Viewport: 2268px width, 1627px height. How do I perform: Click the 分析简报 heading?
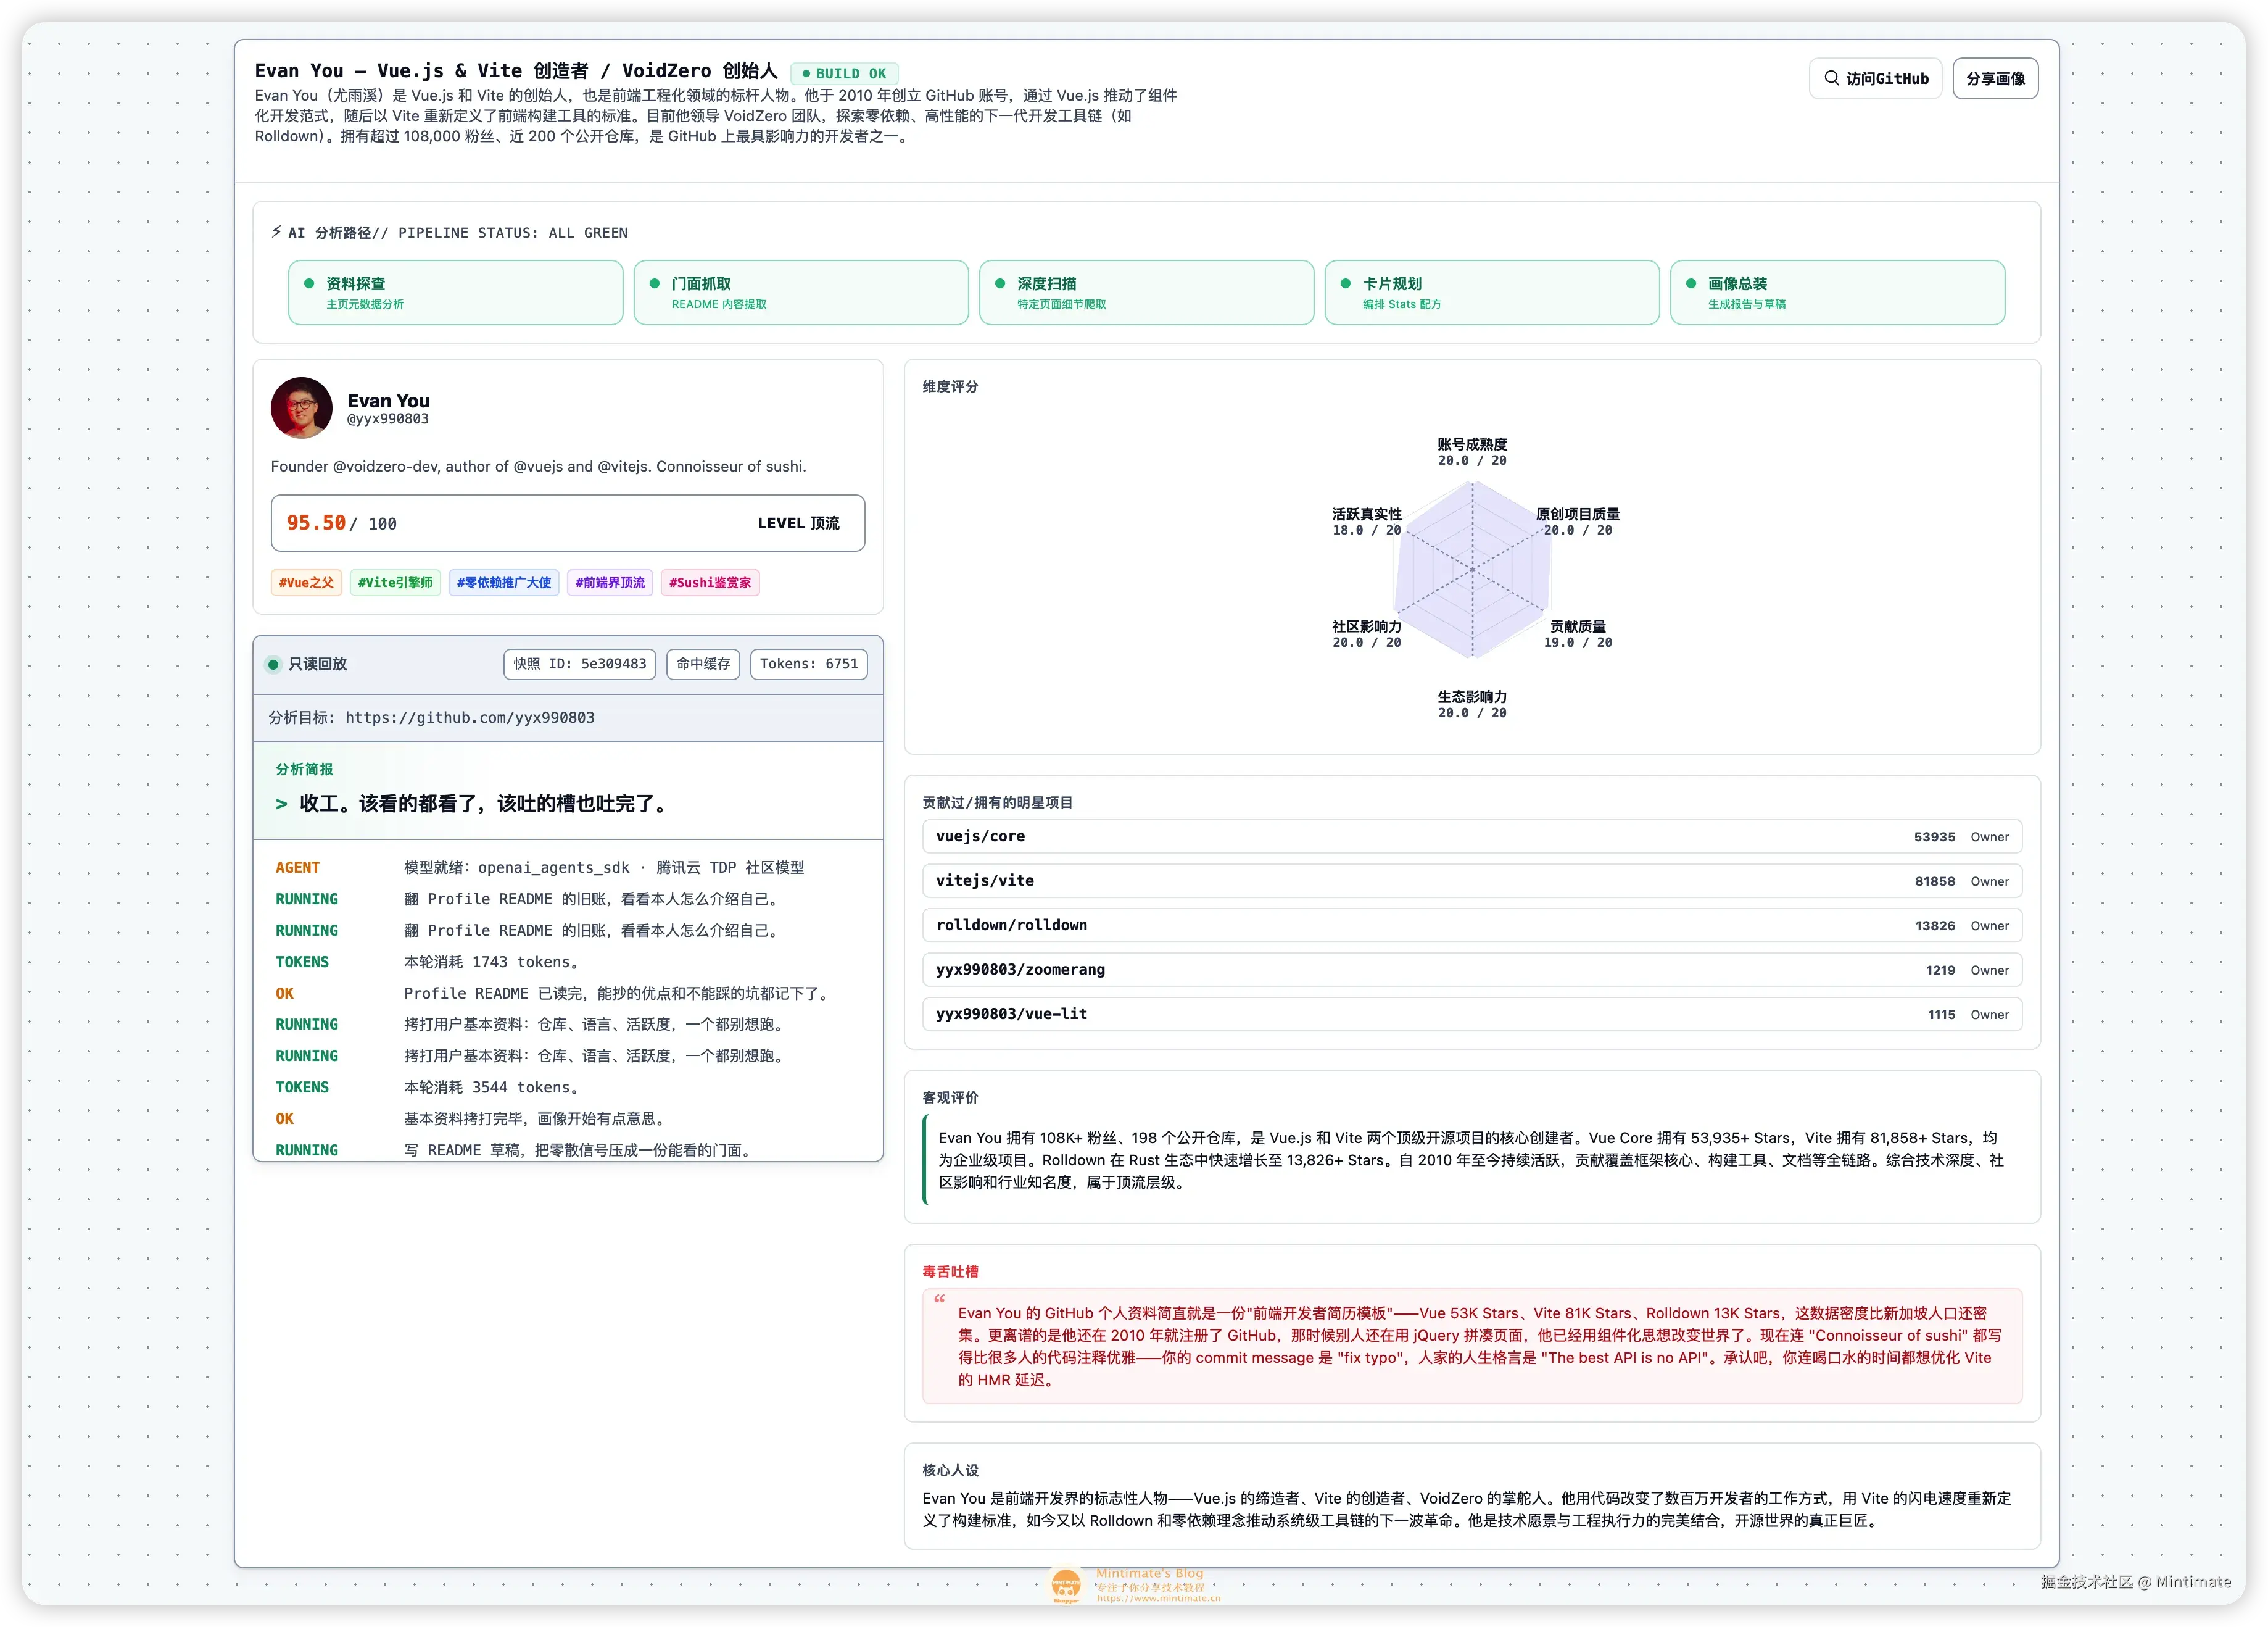304,768
